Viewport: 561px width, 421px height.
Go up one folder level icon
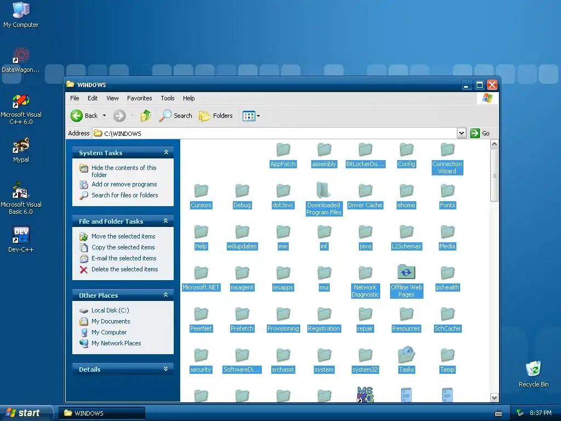[145, 116]
